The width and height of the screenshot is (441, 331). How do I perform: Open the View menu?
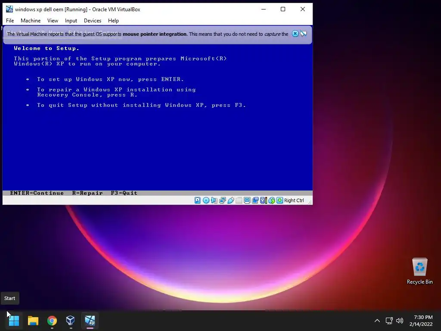point(53,21)
